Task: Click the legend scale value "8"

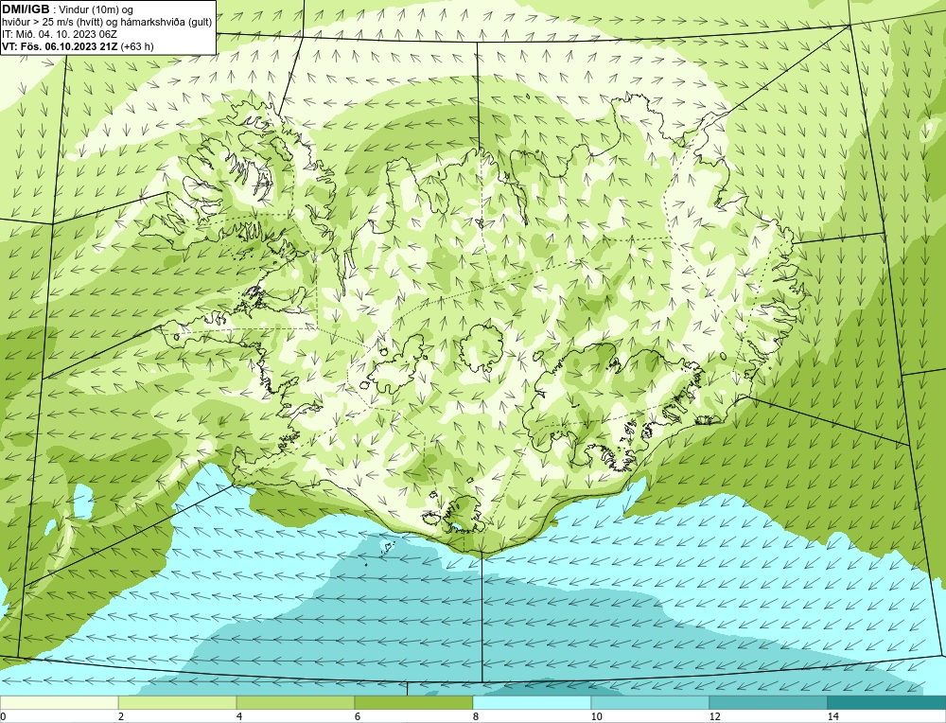Action: 476,716
